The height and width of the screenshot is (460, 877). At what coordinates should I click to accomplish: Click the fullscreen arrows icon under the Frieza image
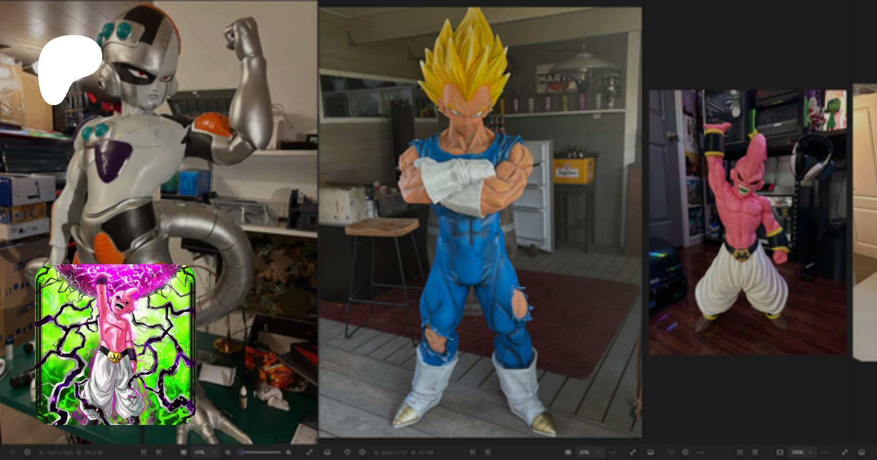pyautogui.click(x=309, y=452)
